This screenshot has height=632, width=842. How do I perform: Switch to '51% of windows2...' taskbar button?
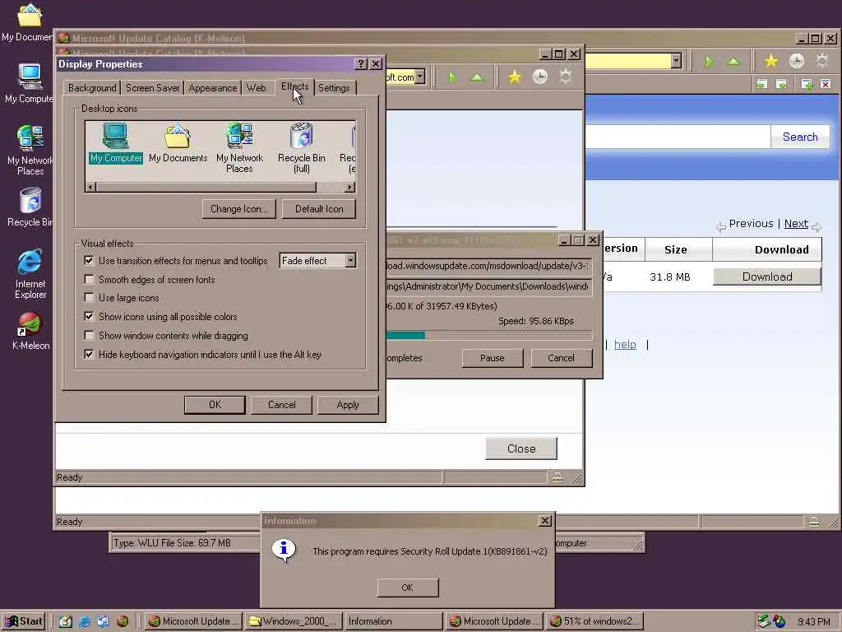(596, 621)
